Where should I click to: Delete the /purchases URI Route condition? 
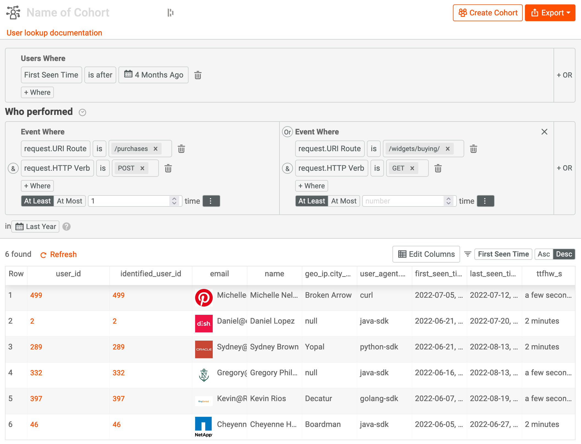tap(181, 149)
